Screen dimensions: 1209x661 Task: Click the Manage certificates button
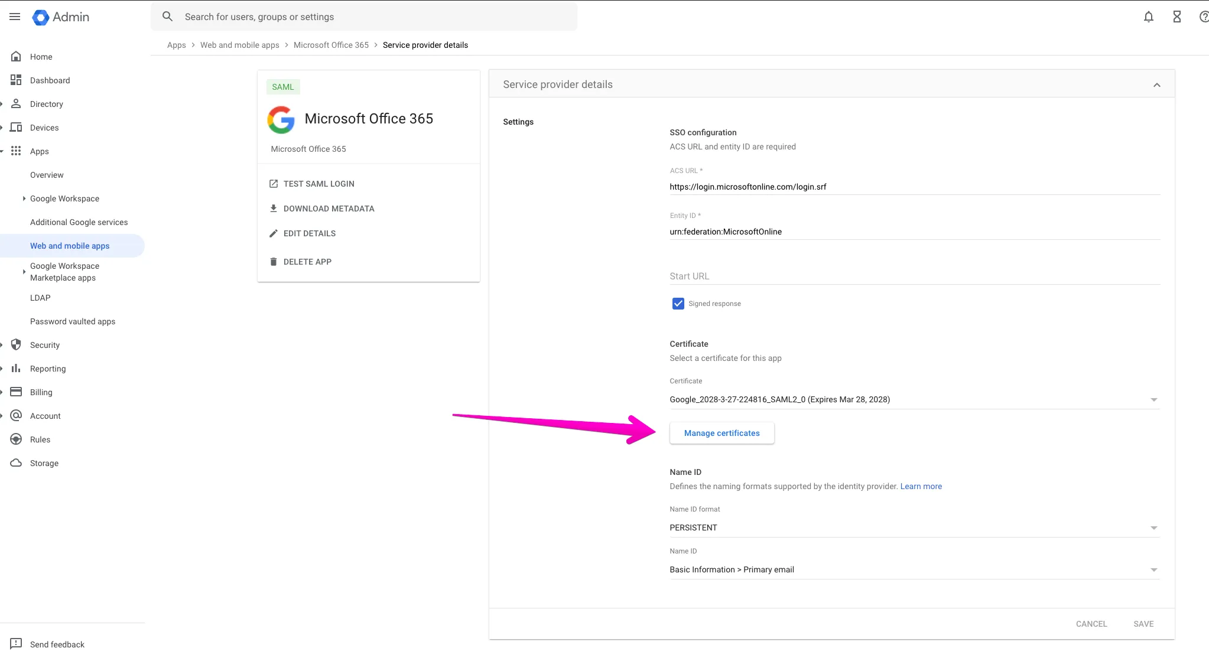tap(721, 433)
